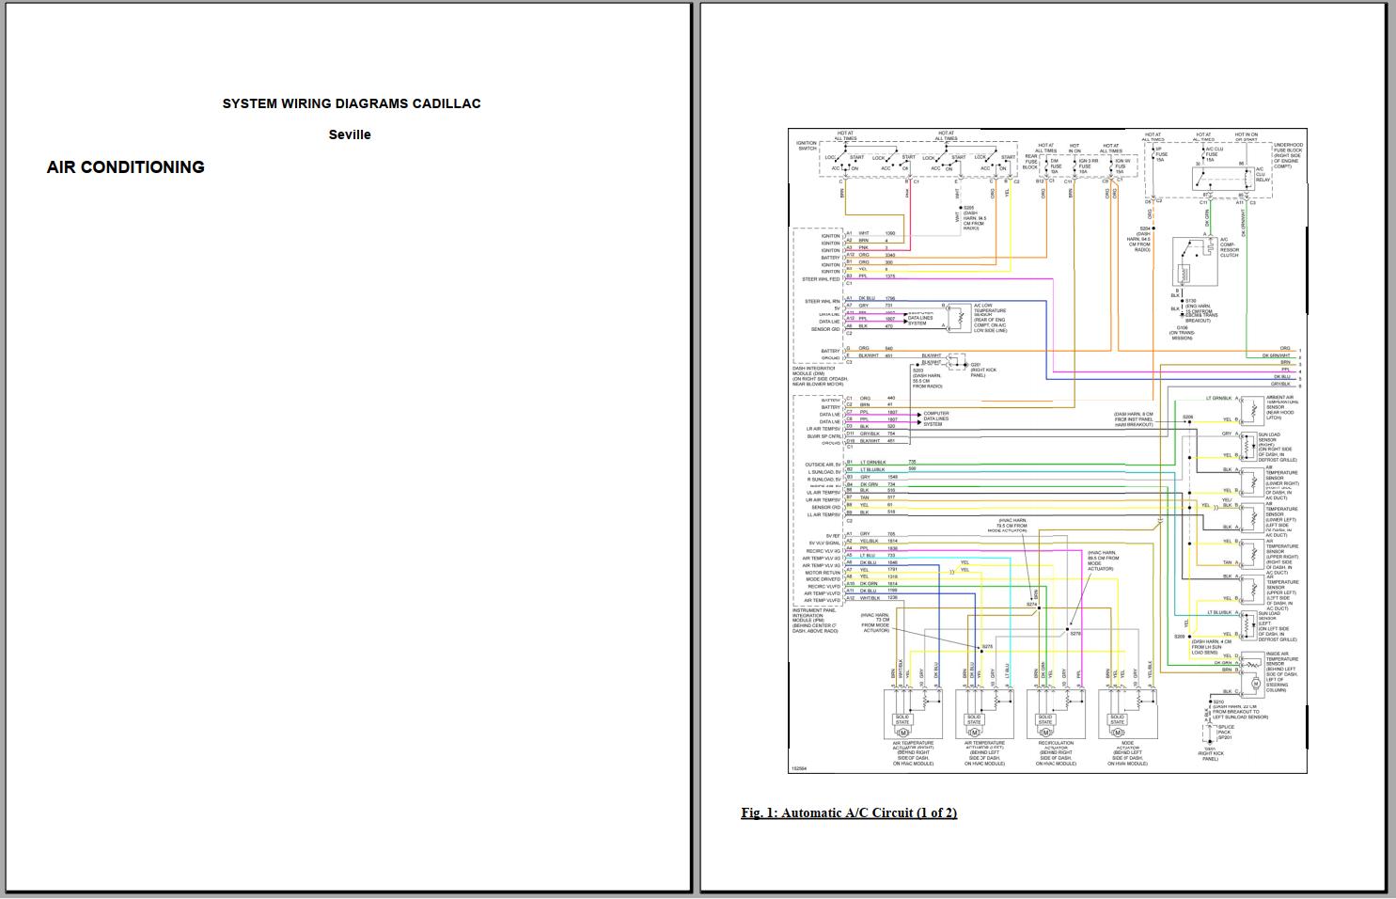Click the 'RECIRC VLV IG' pin label
Image resolution: width=1396 pixels, height=899 pixels.
(x=823, y=551)
